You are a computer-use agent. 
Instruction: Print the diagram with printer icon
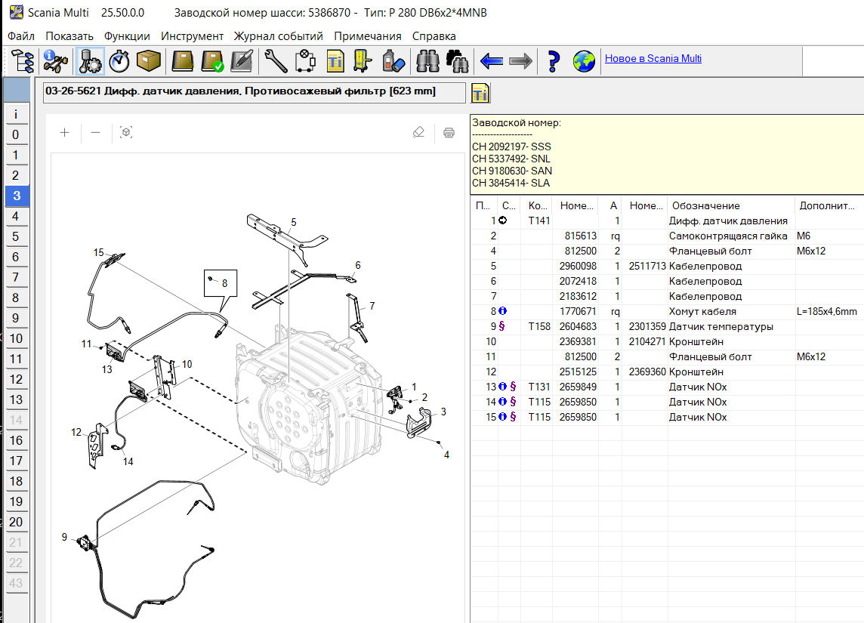pos(449,132)
